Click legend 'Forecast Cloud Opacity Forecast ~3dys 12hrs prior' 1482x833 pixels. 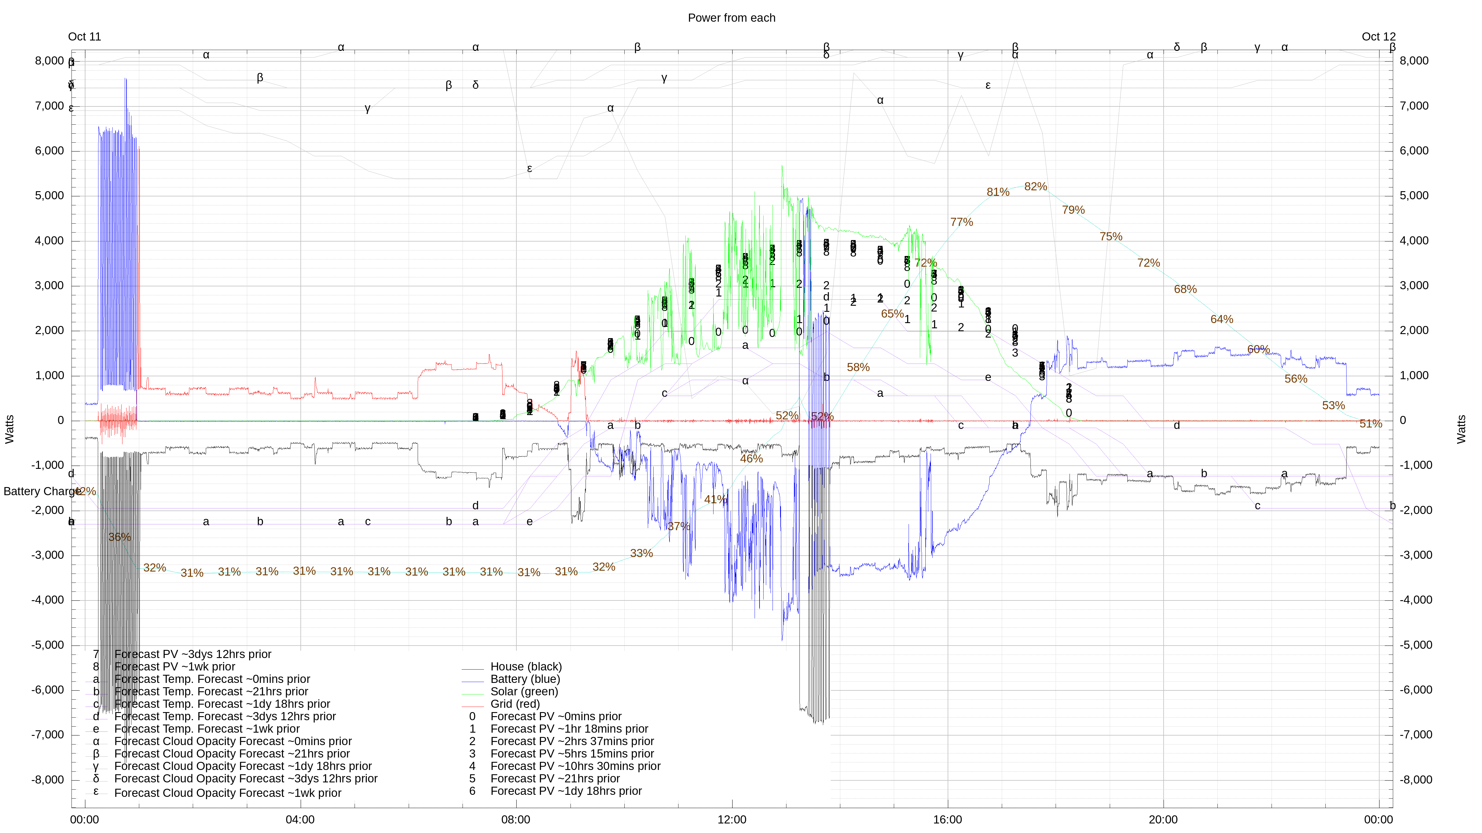246,779
